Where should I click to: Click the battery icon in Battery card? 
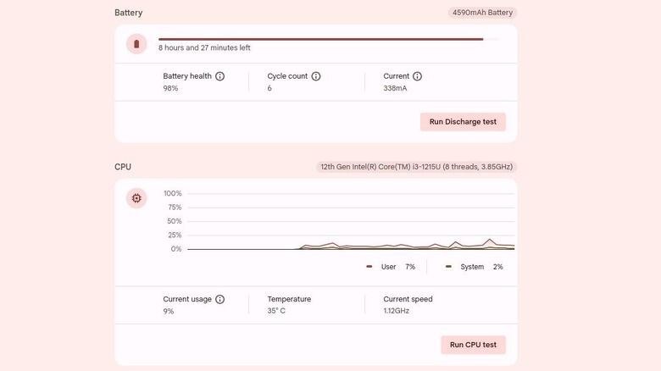[136, 44]
